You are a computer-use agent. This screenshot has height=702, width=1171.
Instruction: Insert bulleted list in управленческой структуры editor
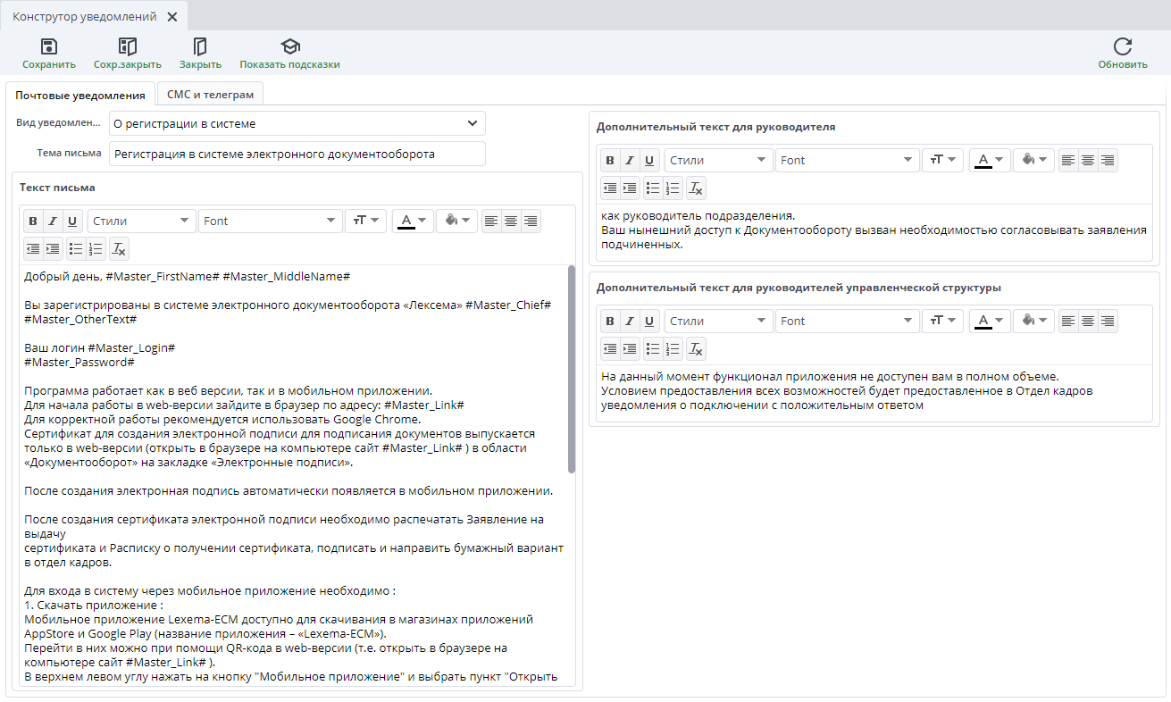654,349
